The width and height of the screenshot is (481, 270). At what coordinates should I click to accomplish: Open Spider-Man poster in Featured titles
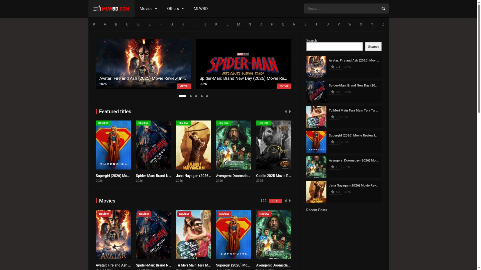point(154,145)
